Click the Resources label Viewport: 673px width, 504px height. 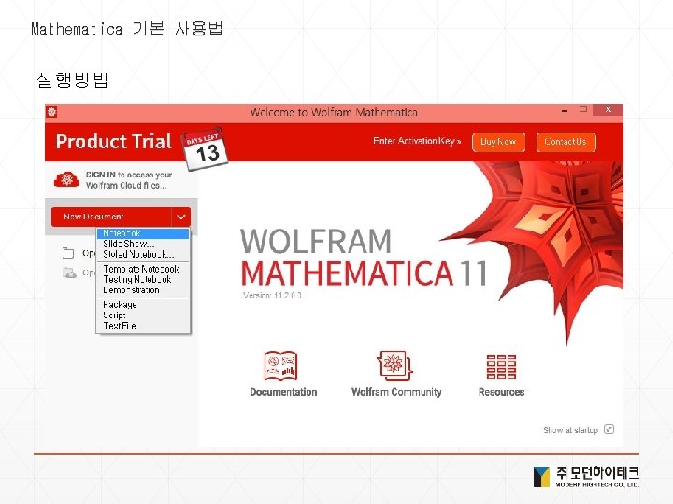[x=501, y=392]
